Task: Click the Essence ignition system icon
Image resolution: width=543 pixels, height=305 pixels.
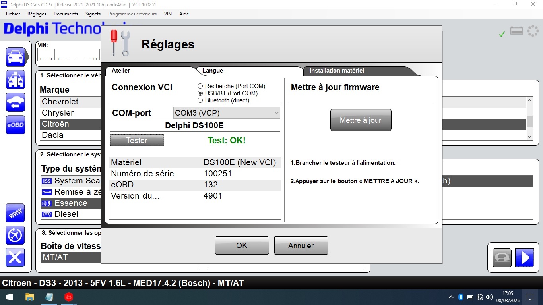Action: point(47,203)
